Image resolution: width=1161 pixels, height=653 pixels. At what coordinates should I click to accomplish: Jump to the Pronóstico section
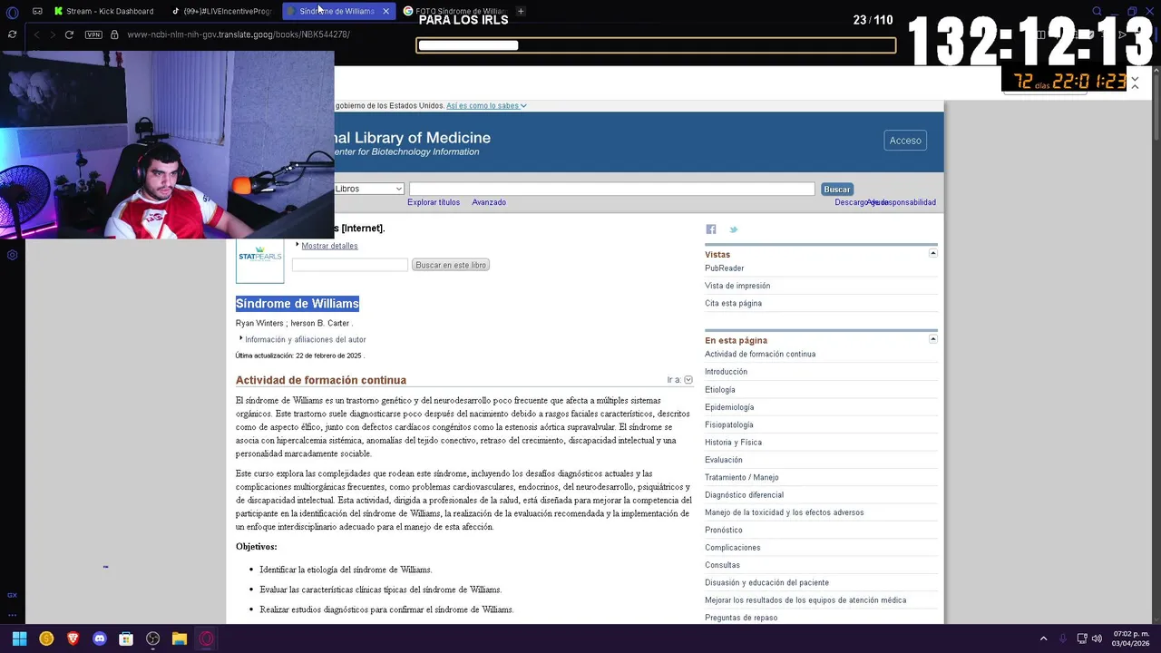click(x=724, y=530)
